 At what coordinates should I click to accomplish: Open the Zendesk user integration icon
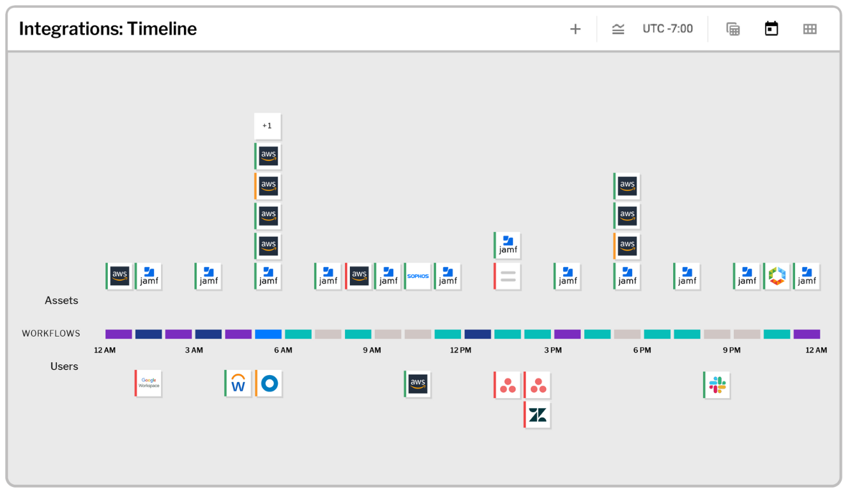coord(538,415)
